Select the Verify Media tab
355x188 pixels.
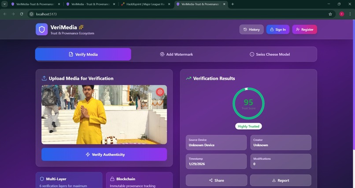[83, 54]
